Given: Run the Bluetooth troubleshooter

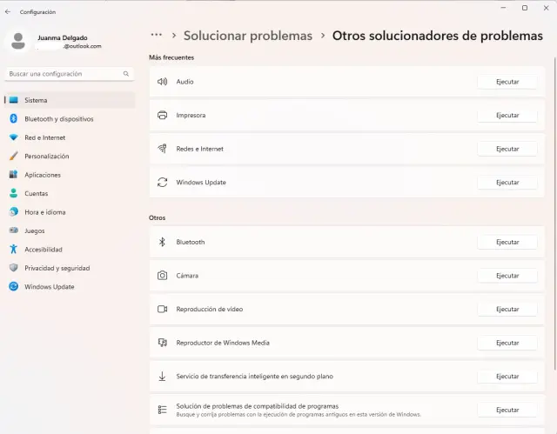Looking at the screenshot, I should pyautogui.click(x=507, y=243).
